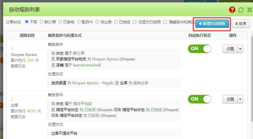Open the red help question mark icon

232,10
